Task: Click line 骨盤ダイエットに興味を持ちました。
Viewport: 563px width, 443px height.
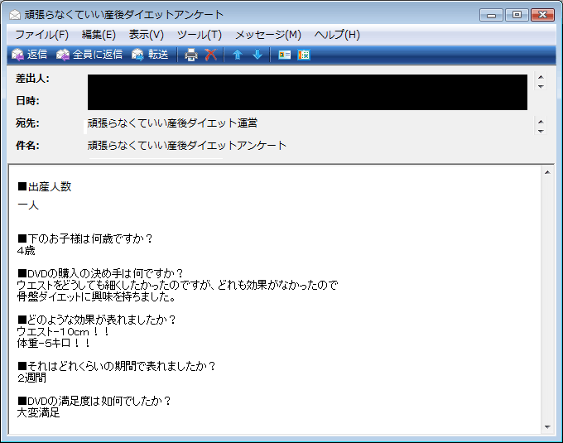Action: [96, 297]
